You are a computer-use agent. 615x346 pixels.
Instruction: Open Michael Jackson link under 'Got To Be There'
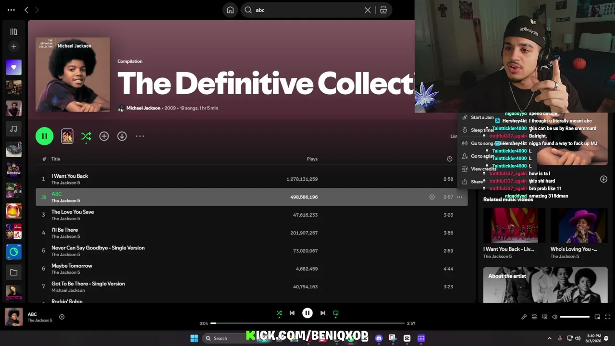[x=68, y=290]
